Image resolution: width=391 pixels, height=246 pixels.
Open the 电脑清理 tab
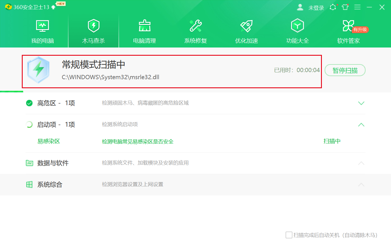[144, 32]
